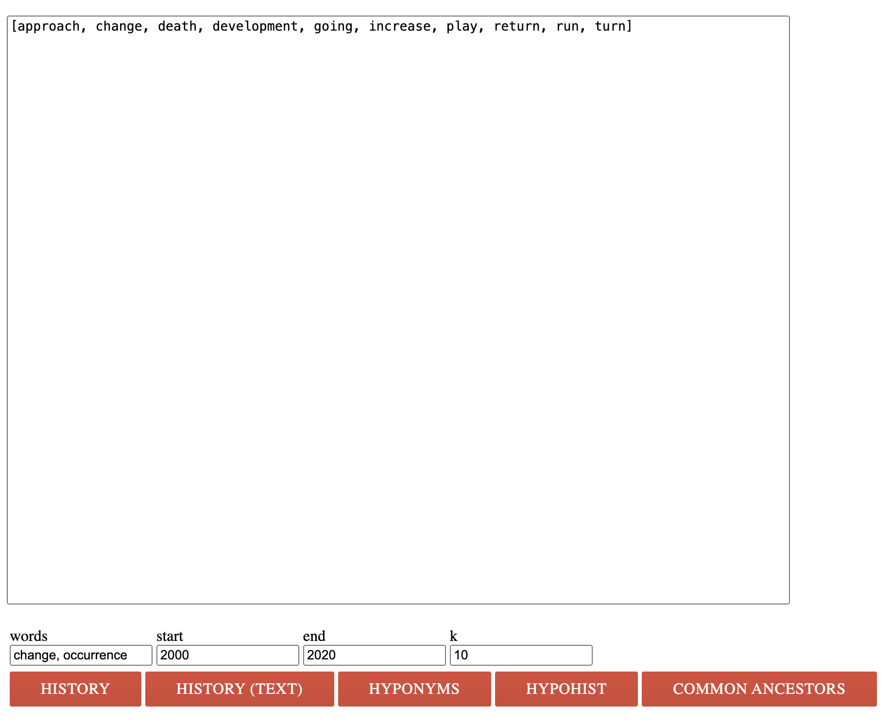Place cursor after 'turn]' in the results
Viewport: 891px width, 725px height.
tap(634, 26)
